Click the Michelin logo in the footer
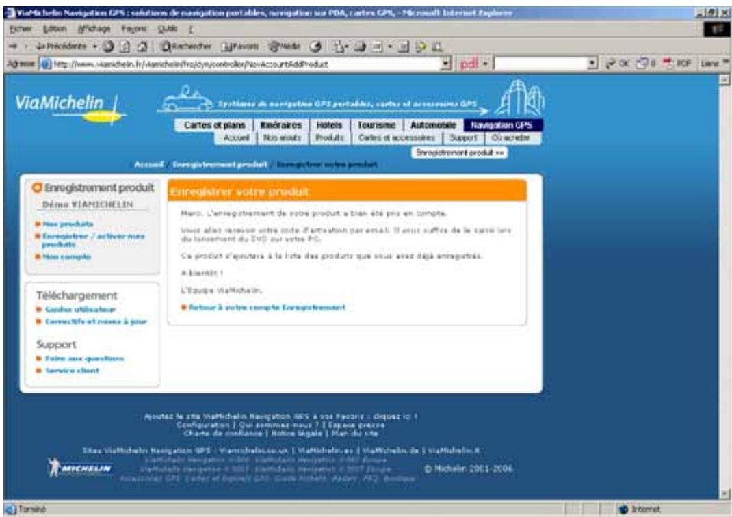This screenshot has height=517, width=732. 80,468
